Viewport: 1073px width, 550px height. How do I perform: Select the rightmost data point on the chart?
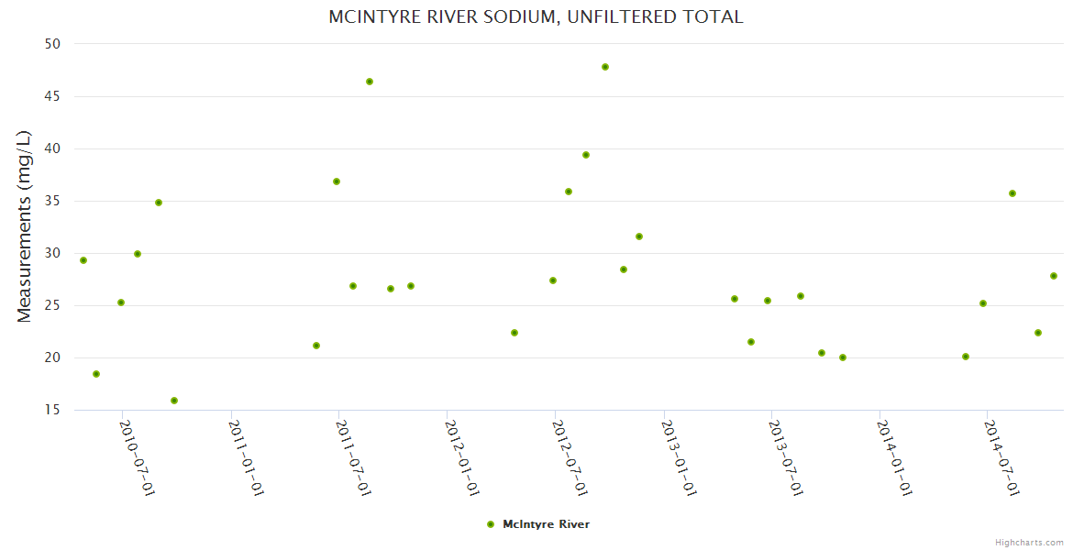pyautogui.click(x=1054, y=276)
